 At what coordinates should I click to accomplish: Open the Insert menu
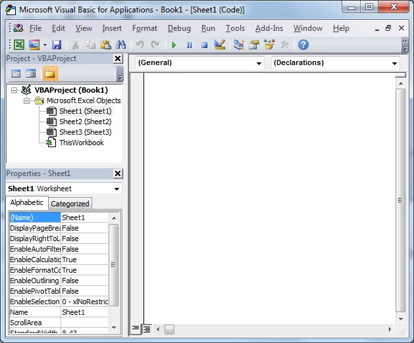[112, 28]
